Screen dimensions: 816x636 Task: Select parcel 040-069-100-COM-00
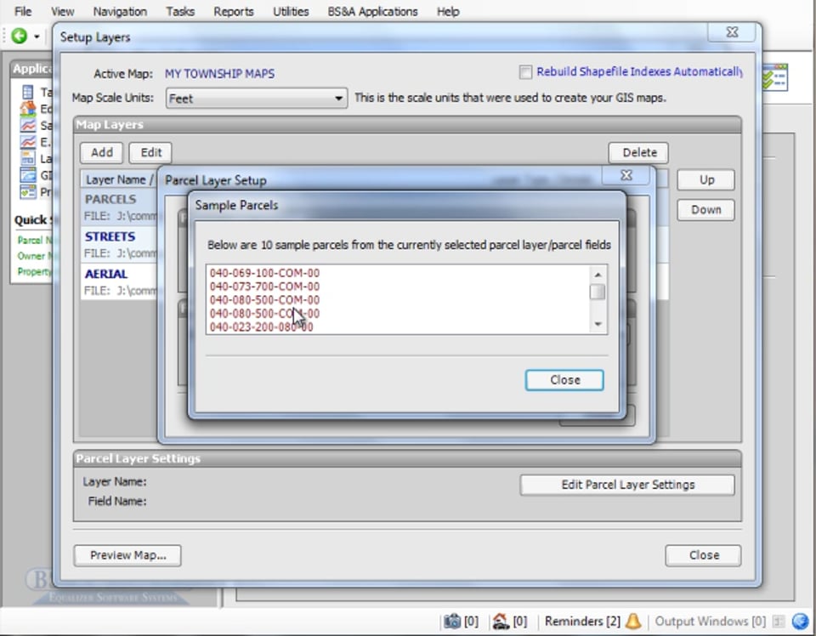tap(264, 273)
